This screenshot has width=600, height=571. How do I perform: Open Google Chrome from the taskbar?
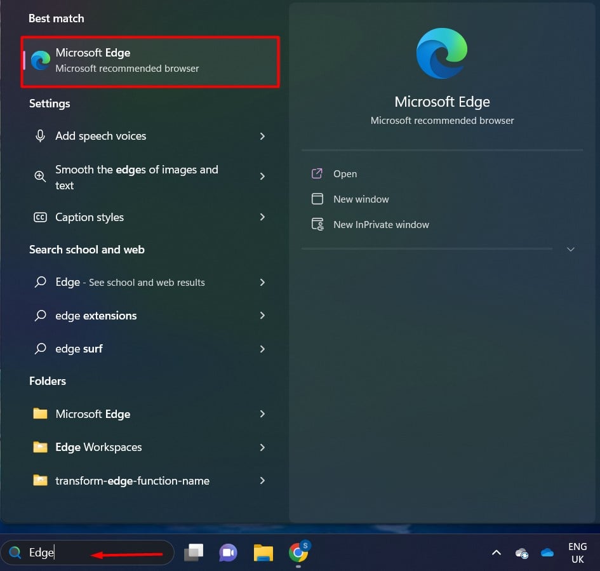[299, 551]
